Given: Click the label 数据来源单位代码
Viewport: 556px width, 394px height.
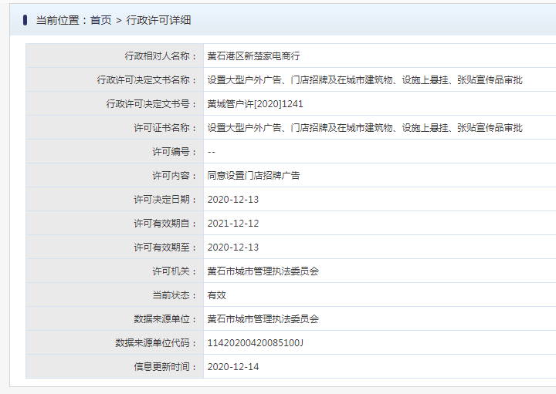Looking at the screenshot, I should point(152,343).
